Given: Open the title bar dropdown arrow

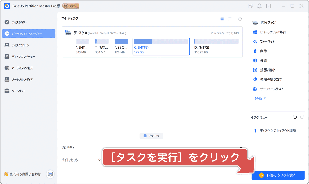Looking at the screenshot, I should (x=268, y=6).
